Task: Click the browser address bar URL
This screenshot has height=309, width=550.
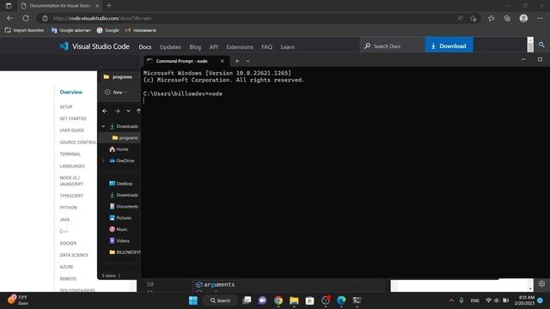Action: coord(102,18)
